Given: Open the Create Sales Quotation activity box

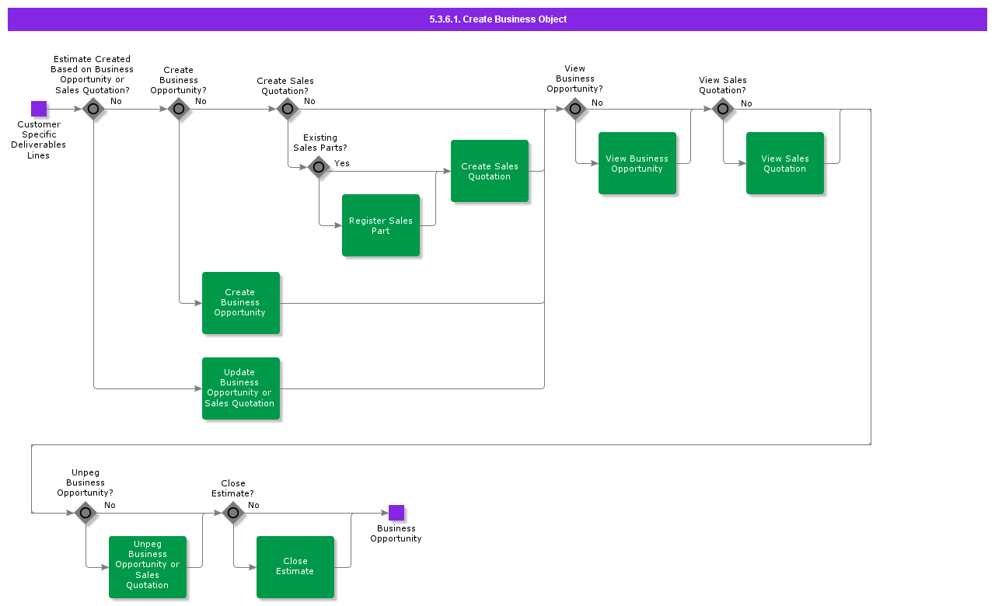Looking at the screenshot, I should pos(490,171).
